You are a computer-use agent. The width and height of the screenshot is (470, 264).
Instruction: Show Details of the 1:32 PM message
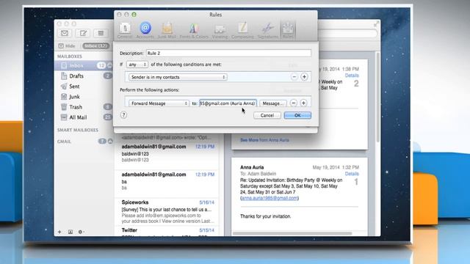352,174
